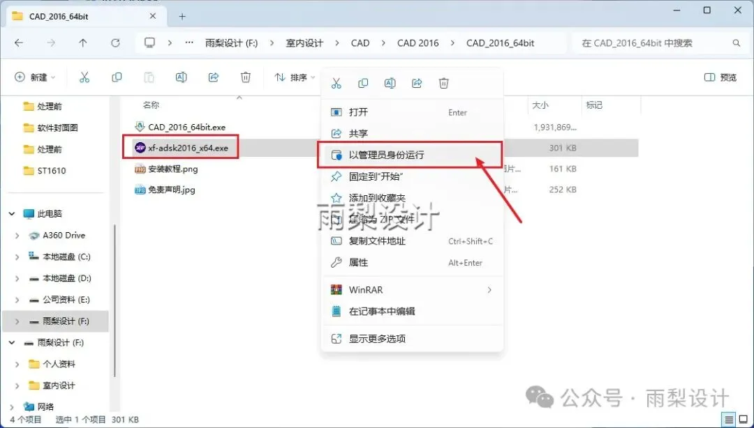Expand the 本地磁盘 (D:) node
The height and width of the screenshot is (428, 754).
17,278
